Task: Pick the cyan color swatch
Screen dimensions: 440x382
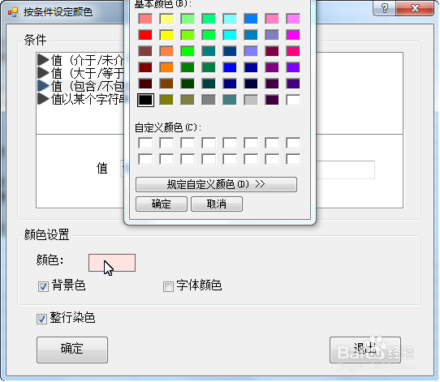Action: [x=230, y=35]
